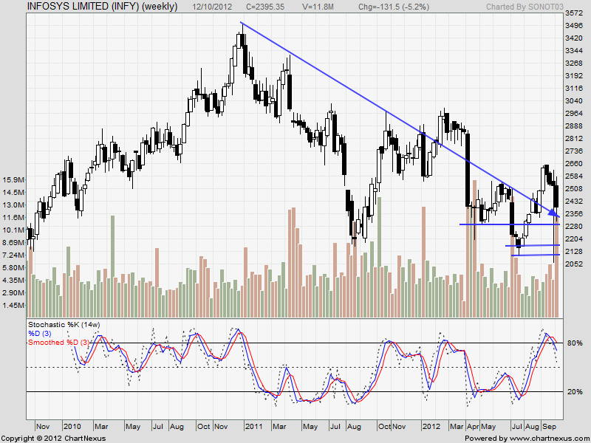Select the "2128" price axis label
Screen dimensions: 591x443
coord(574,251)
